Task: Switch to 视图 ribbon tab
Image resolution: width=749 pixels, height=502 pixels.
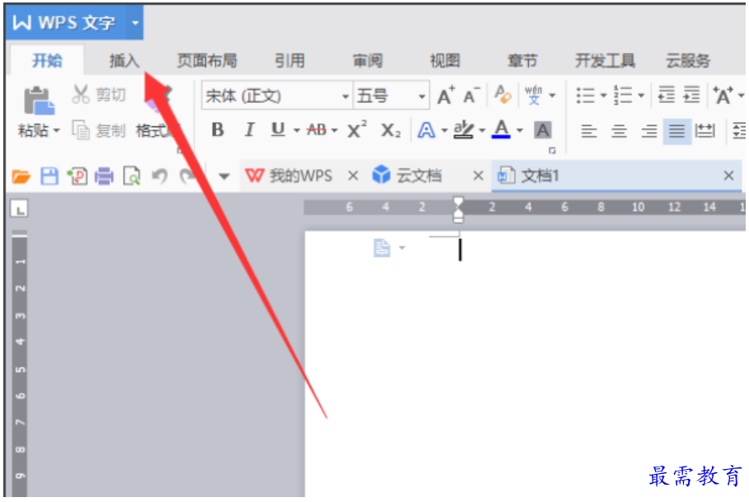Action: tap(445, 61)
